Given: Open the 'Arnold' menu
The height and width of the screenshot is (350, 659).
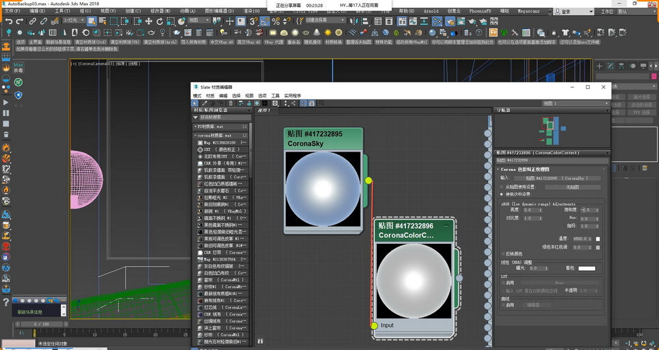Looking at the screenshot, I should pyautogui.click(x=431, y=11).
